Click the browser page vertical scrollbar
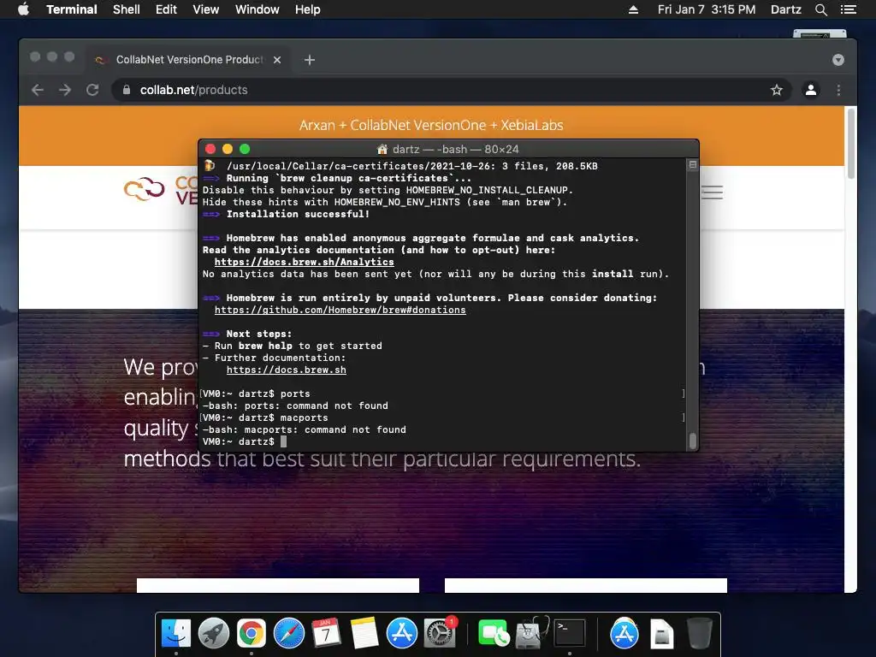The width and height of the screenshot is (876, 657). [x=851, y=144]
